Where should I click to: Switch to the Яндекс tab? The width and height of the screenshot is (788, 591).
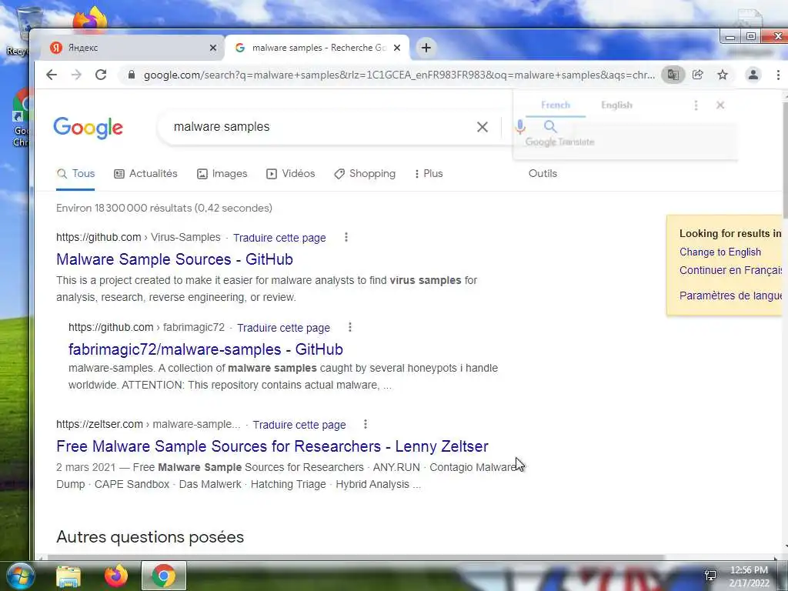132,48
